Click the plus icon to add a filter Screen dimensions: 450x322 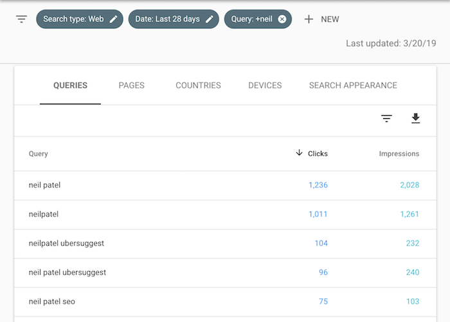pyautogui.click(x=309, y=19)
